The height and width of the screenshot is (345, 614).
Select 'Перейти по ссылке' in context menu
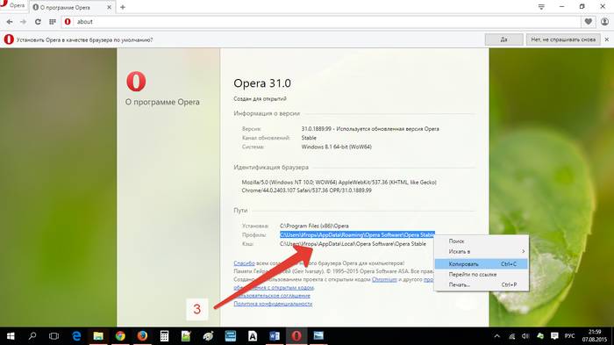click(x=482, y=275)
